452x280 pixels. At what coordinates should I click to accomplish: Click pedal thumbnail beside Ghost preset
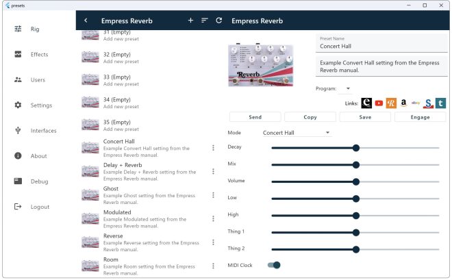pyautogui.click(x=90, y=195)
